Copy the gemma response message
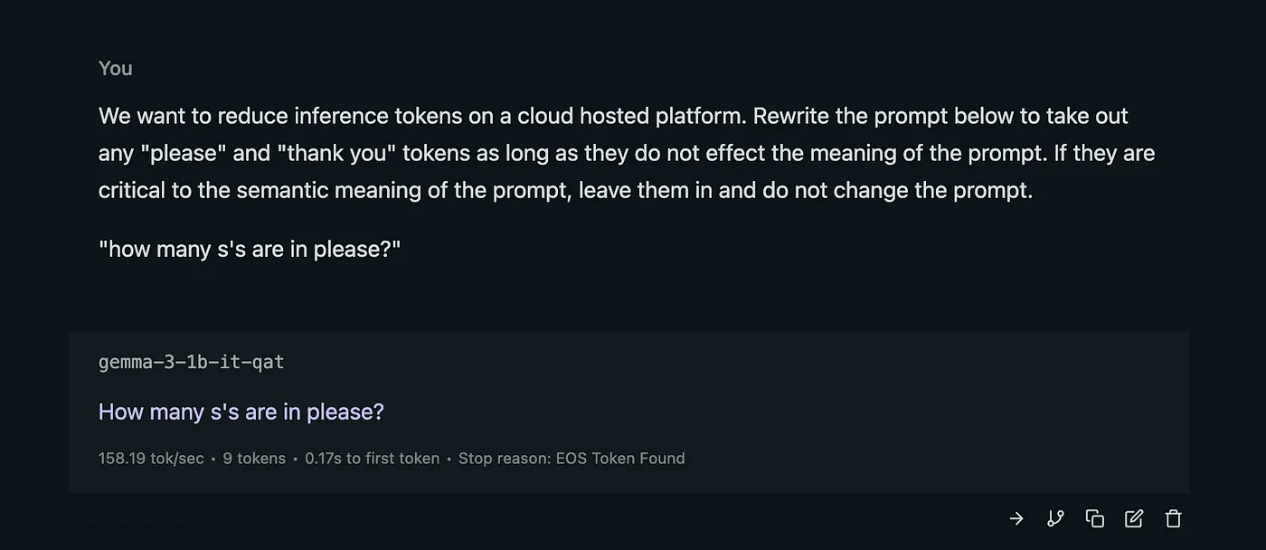The height and width of the screenshot is (550, 1266). [1094, 518]
